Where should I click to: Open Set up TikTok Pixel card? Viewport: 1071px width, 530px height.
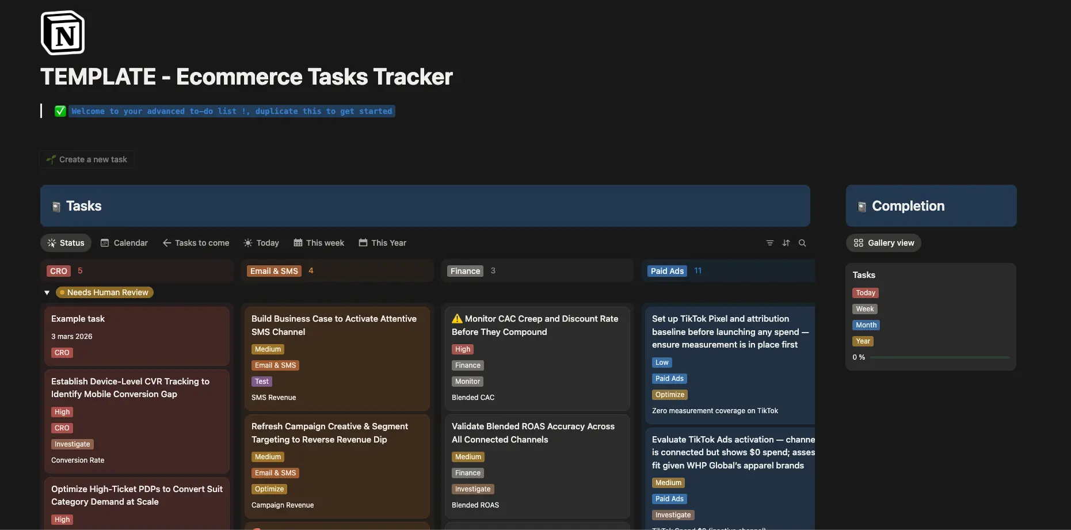730,365
